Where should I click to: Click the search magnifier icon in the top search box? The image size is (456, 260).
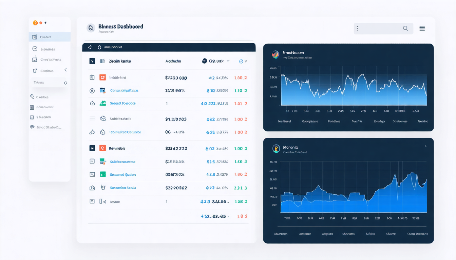[x=405, y=28]
